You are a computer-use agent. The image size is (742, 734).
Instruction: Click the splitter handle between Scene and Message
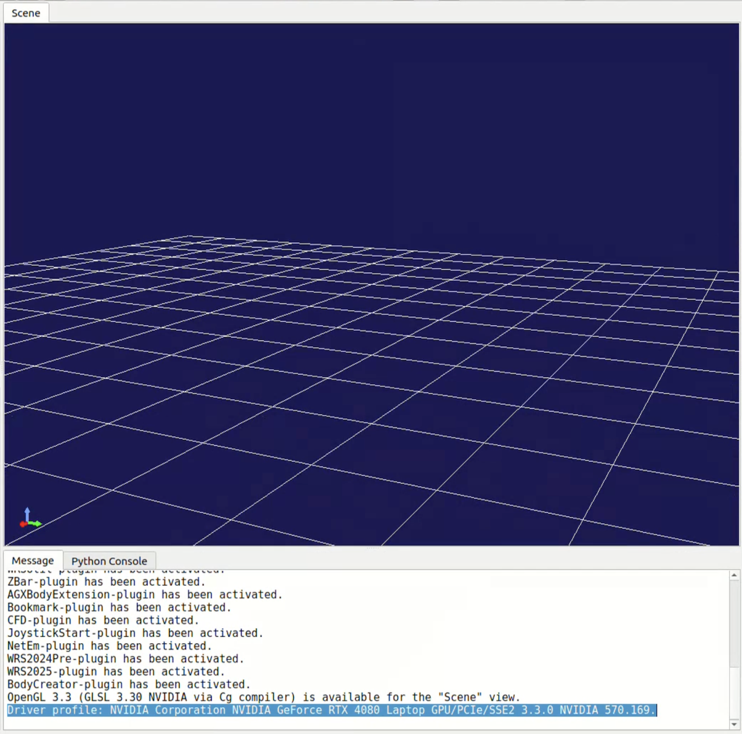pyautogui.click(x=372, y=548)
